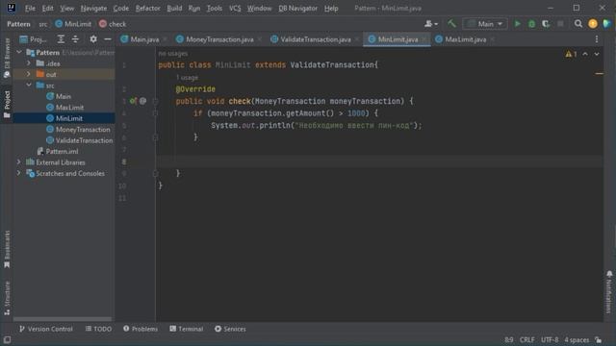
Task: Open Search Everywhere magnifier
Action: click(578, 24)
